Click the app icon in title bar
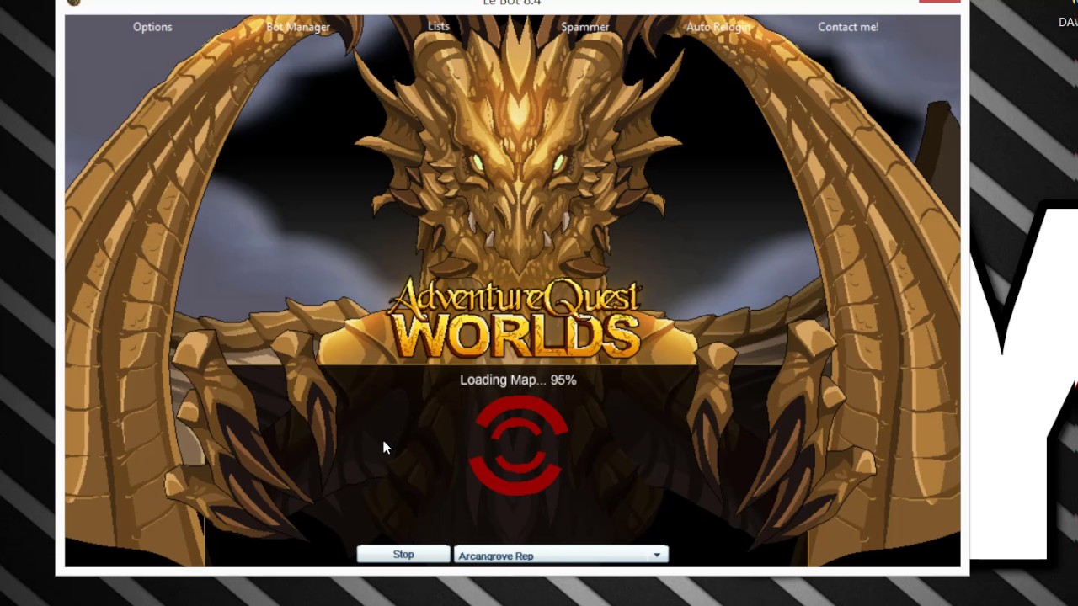This screenshot has height=606, width=1078. pos(73,2)
